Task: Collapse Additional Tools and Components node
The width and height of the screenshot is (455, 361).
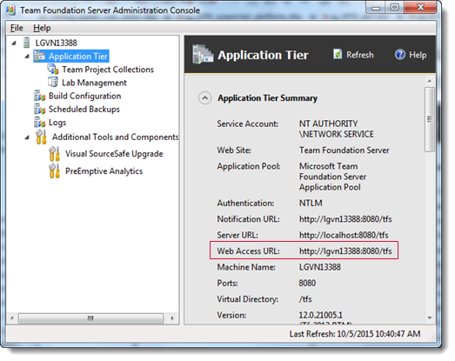Action: (x=27, y=137)
